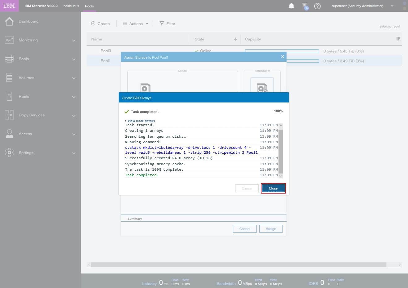The image size is (408, 288).
Task: Select the Pool0 row
Action: click(244, 51)
